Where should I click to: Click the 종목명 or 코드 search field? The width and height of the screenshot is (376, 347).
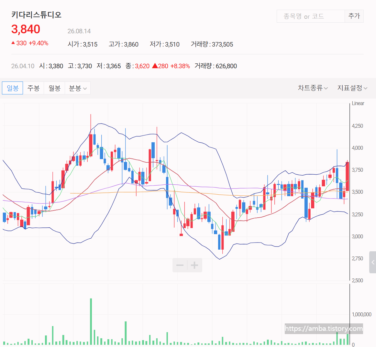pyautogui.click(x=311, y=16)
